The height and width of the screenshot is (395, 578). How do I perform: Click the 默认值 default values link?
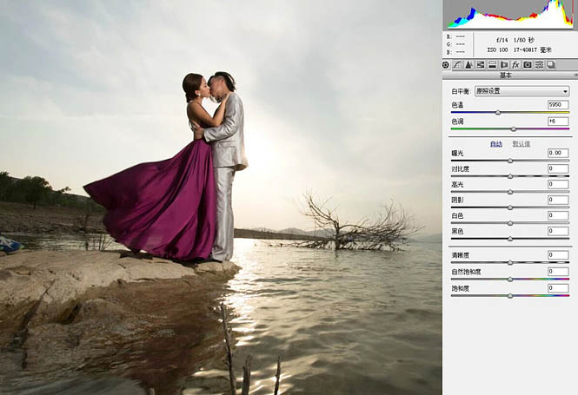click(x=522, y=144)
